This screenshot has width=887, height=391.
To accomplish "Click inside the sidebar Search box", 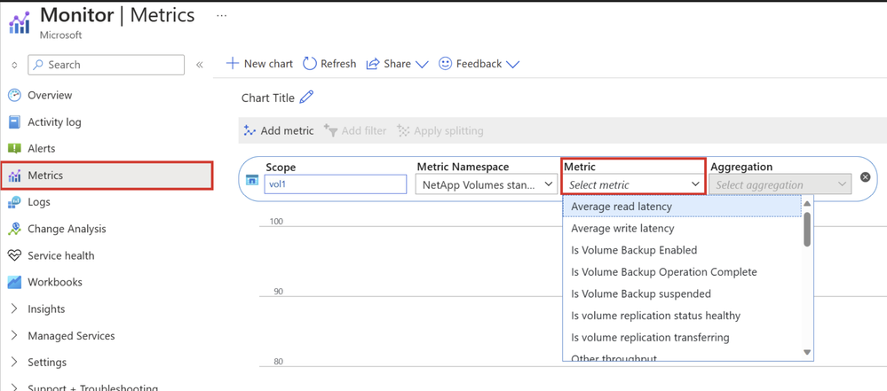I will (x=106, y=65).
